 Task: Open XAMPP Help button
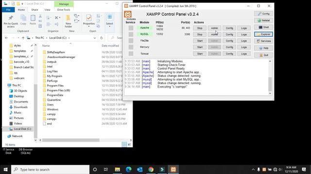click(x=263, y=48)
